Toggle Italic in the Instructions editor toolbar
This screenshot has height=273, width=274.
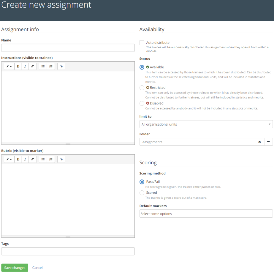25,66
